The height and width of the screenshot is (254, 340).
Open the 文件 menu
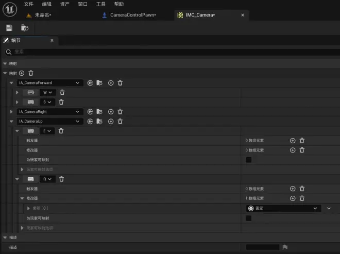(x=29, y=4)
